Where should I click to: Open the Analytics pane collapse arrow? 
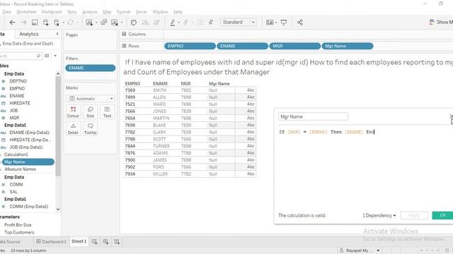57,34
